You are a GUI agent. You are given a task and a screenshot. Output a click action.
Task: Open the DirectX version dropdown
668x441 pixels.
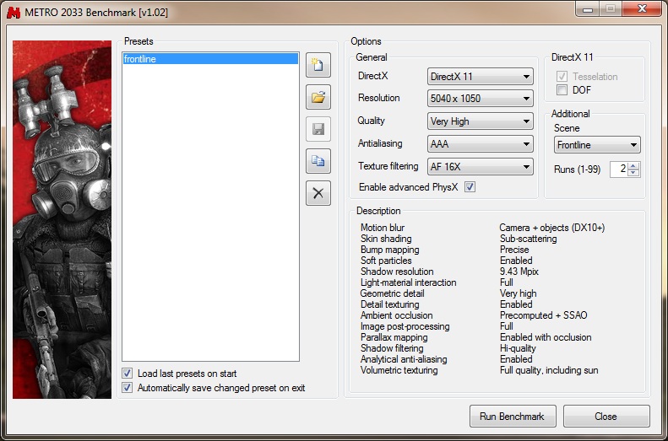click(480, 77)
